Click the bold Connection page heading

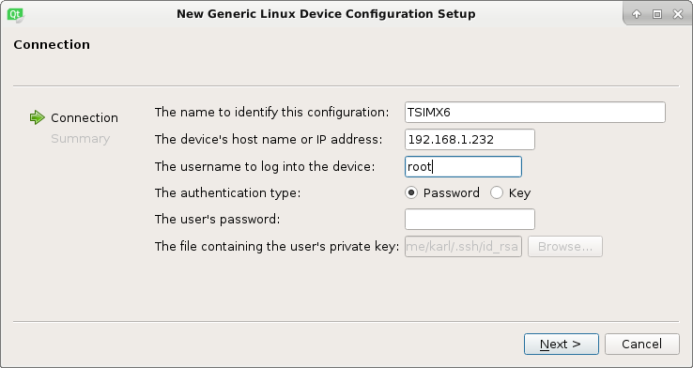tap(52, 45)
